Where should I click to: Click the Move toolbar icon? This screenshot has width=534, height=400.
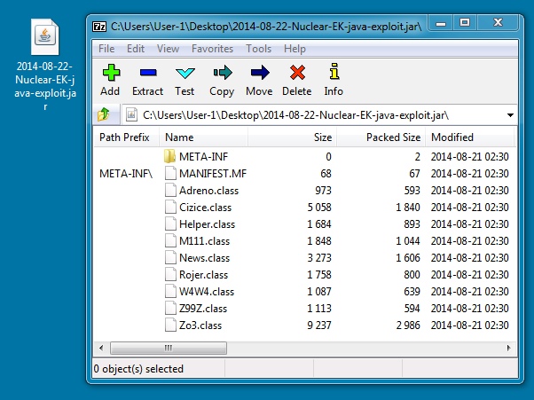point(259,79)
